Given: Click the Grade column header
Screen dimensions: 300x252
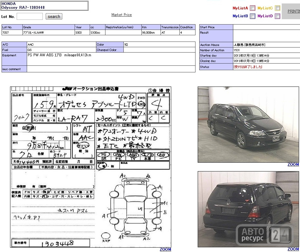Looking at the screenshot, I should click(48, 27).
